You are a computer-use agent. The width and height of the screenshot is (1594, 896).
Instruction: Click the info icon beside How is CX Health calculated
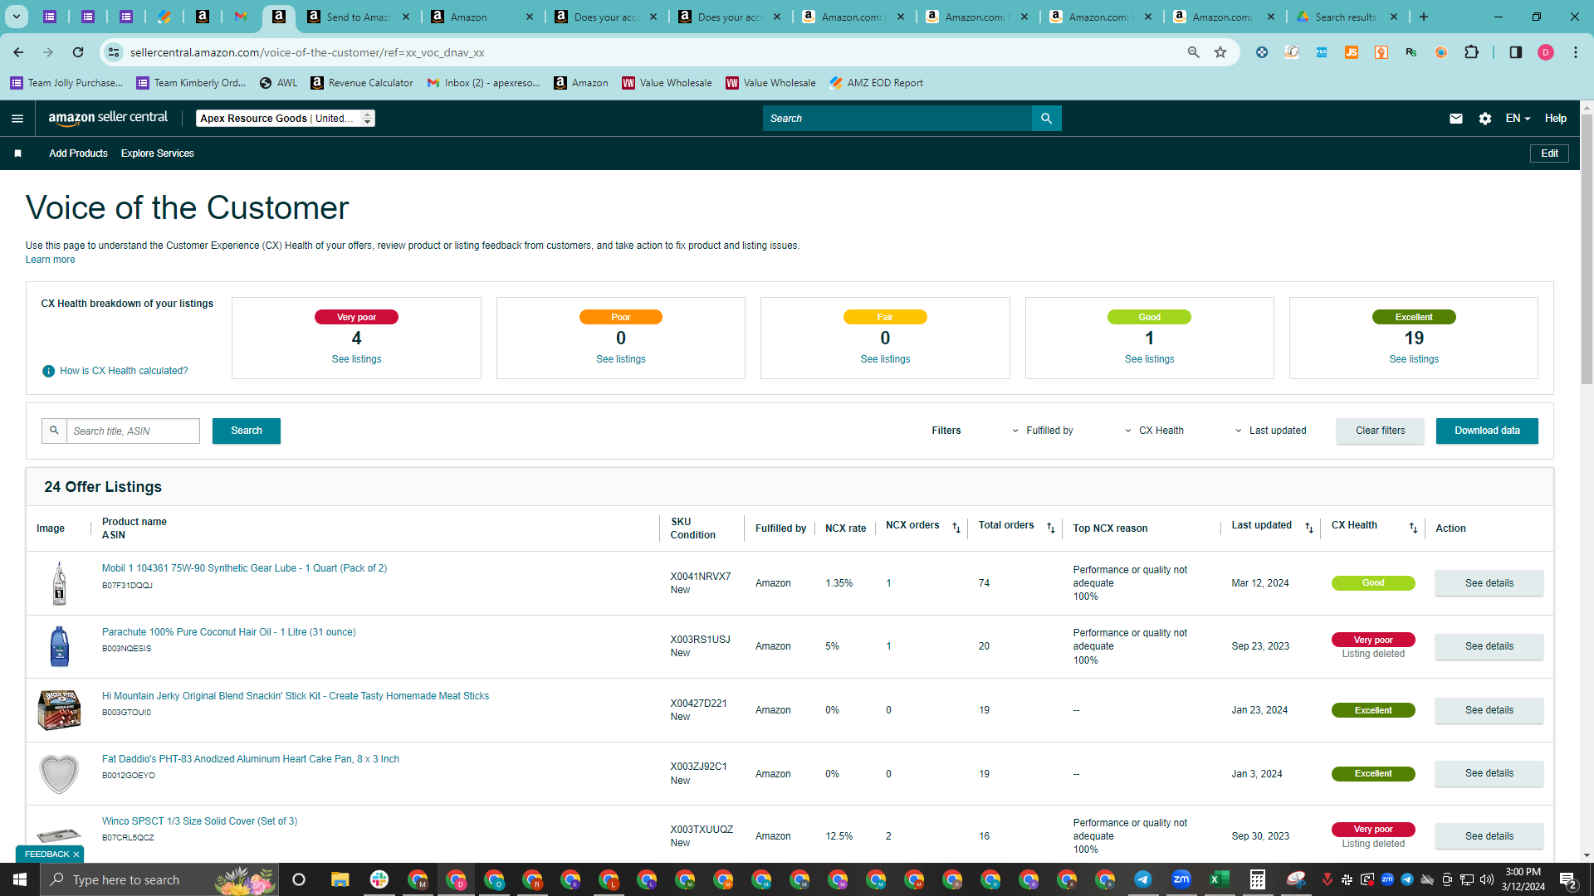pos(48,371)
